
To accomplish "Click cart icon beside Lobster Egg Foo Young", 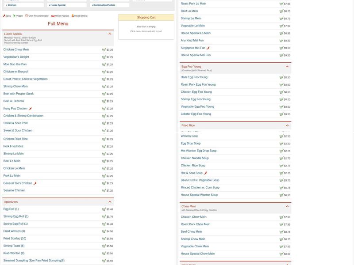I will pos(281,114).
